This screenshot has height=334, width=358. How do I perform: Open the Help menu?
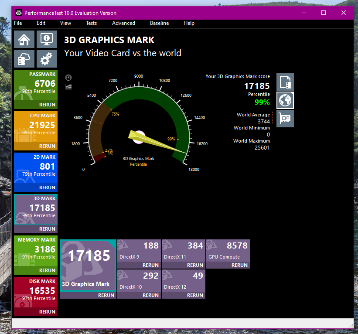click(189, 23)
